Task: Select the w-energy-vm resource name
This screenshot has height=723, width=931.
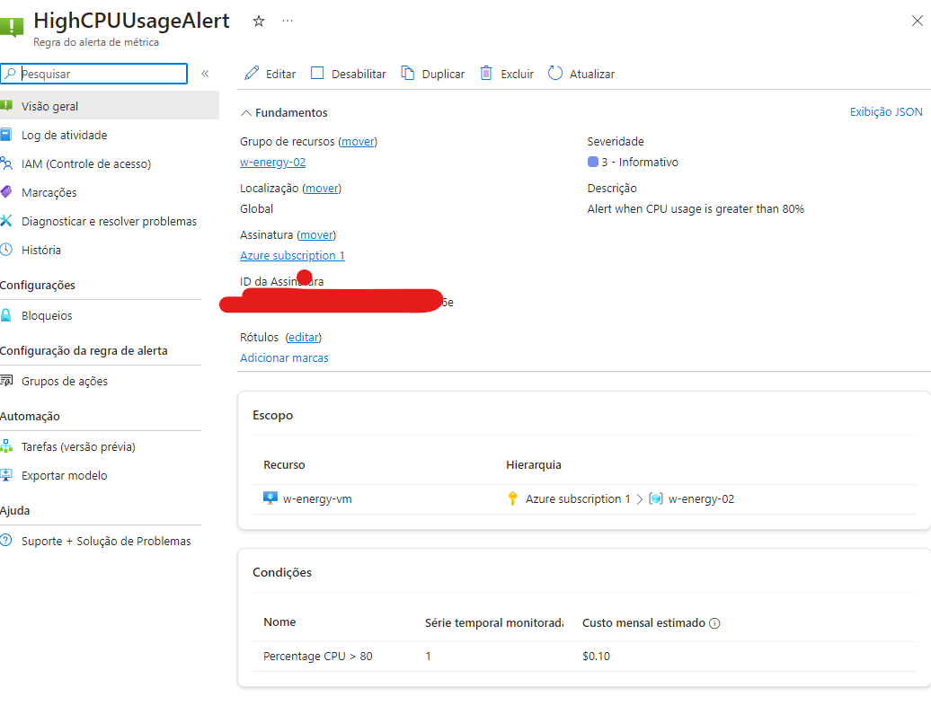Action: click(x=317, y=499)
